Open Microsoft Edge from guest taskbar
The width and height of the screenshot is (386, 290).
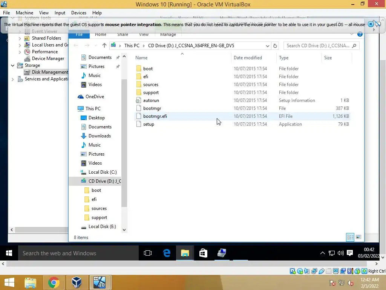(x=167, y=253)
